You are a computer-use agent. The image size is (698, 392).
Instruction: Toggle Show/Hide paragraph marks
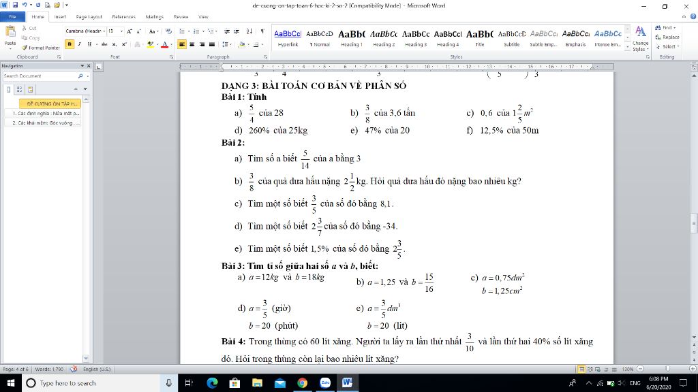click(x=262, y=31)
